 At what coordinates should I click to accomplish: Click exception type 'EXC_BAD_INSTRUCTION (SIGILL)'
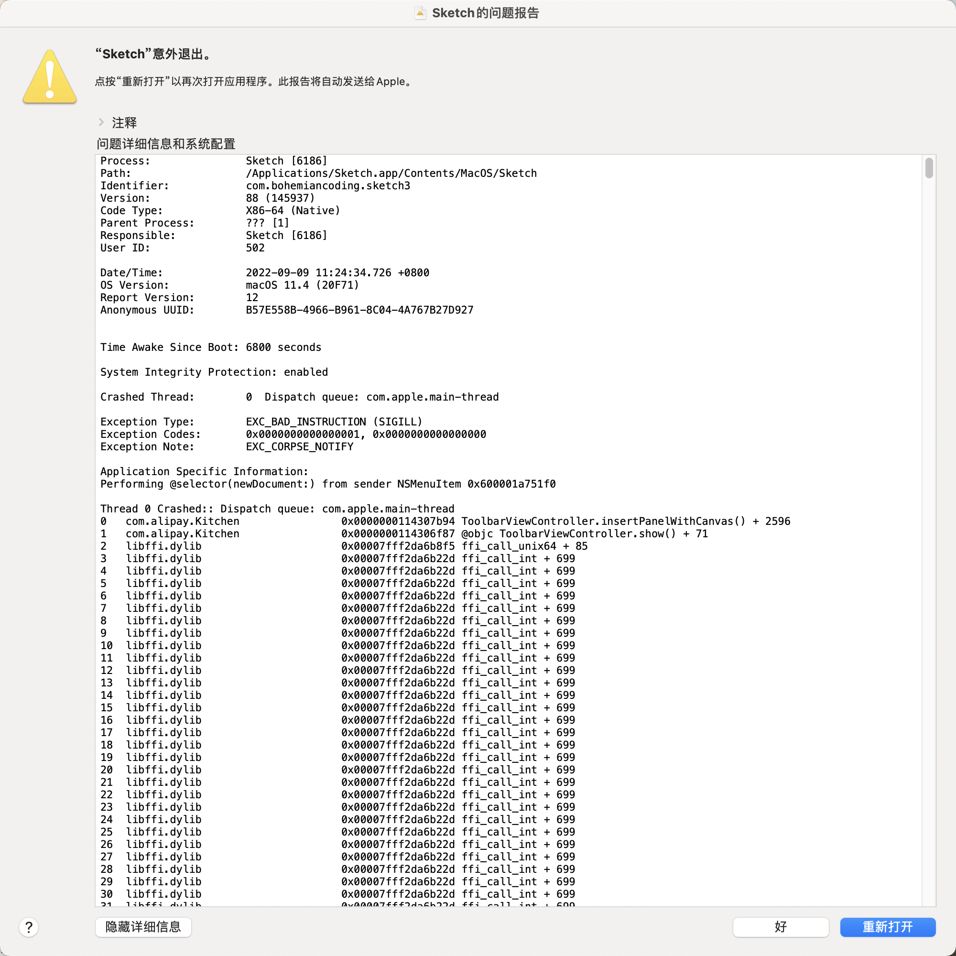pyautogui.click(x=334, y=422)
